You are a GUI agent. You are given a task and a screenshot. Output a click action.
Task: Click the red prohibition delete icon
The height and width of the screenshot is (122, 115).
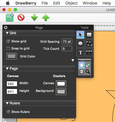pyautogui.click(x=21, y=17)
